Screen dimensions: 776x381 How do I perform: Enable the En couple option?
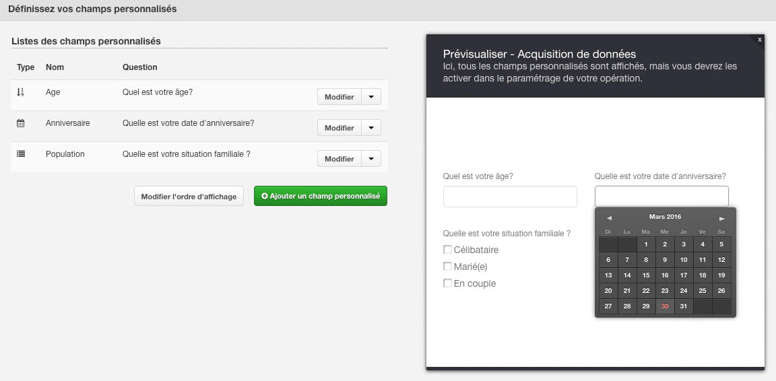pyautogui.click(x=447, y=283)
